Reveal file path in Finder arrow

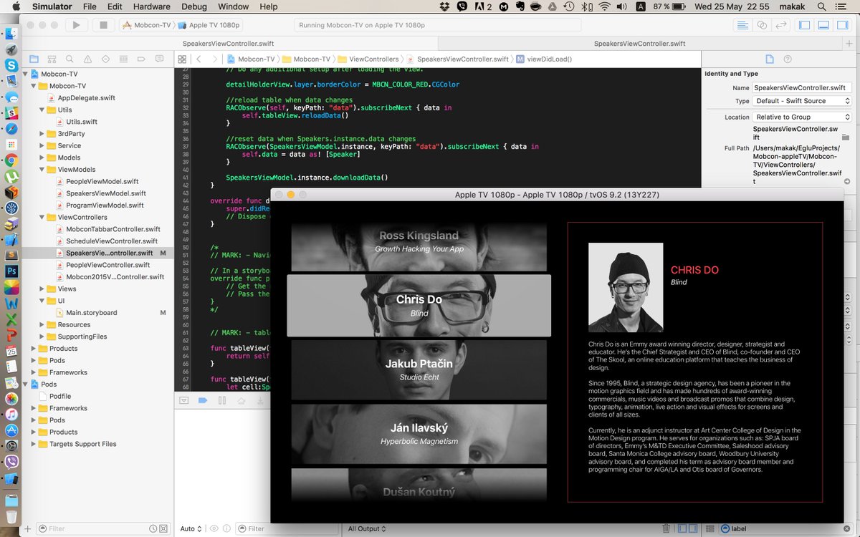pos(847,181)
